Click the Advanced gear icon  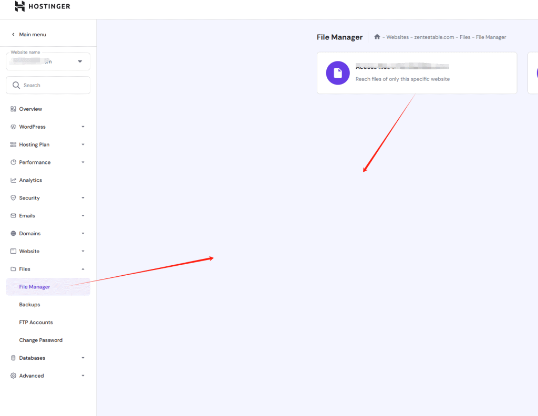click(x=13, y=376)
